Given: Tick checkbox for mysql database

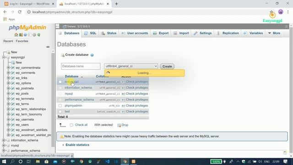Looking at the screenshot, I should [60, 93].
